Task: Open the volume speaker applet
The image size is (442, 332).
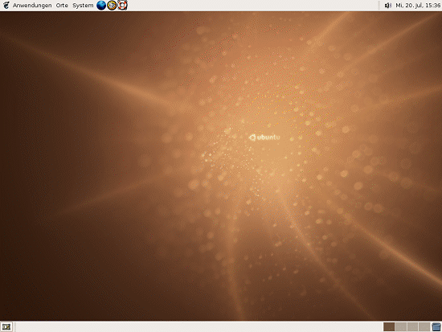Action: [x=388, y=5]
